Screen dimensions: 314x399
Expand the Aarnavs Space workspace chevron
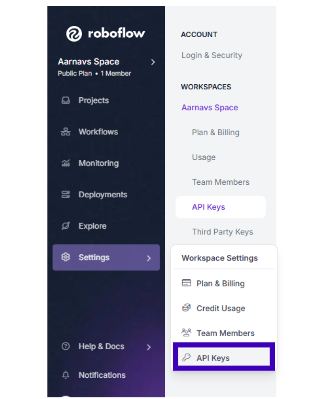(x=153, y=62)
